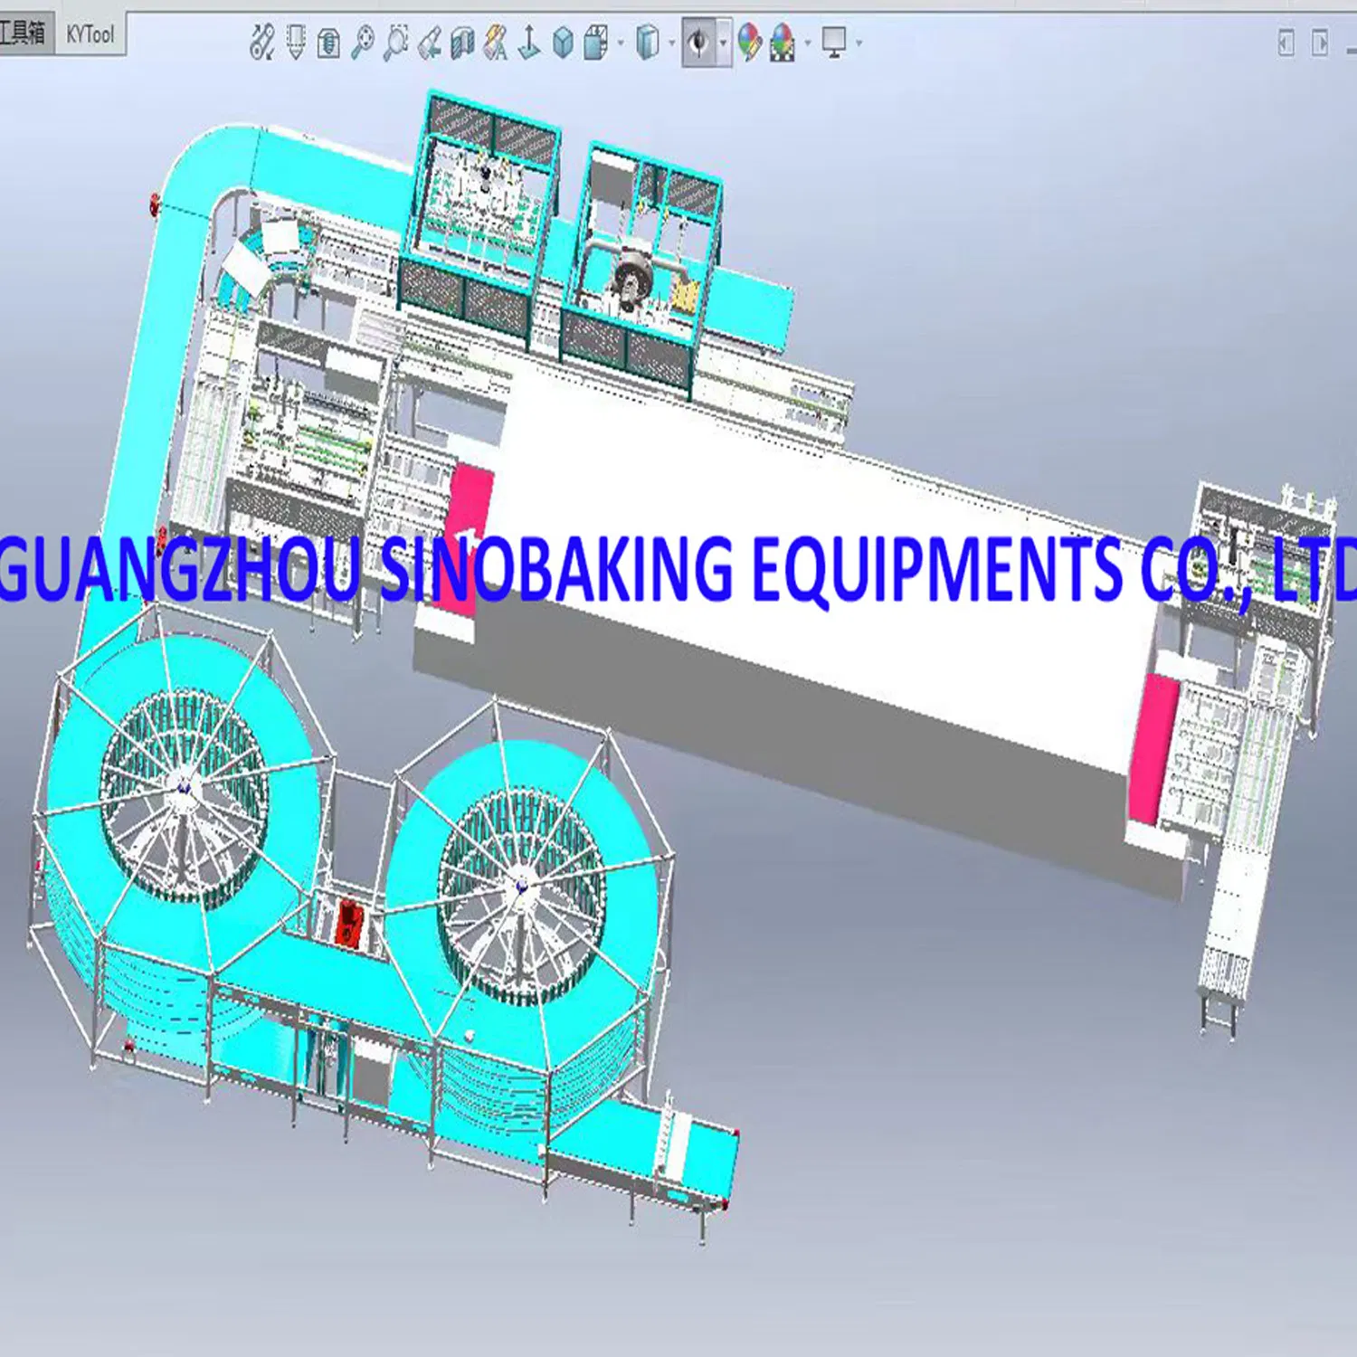Screen dimensions: 1357x1357
Task: Click the Apply Scene icon
Action: 783,43
